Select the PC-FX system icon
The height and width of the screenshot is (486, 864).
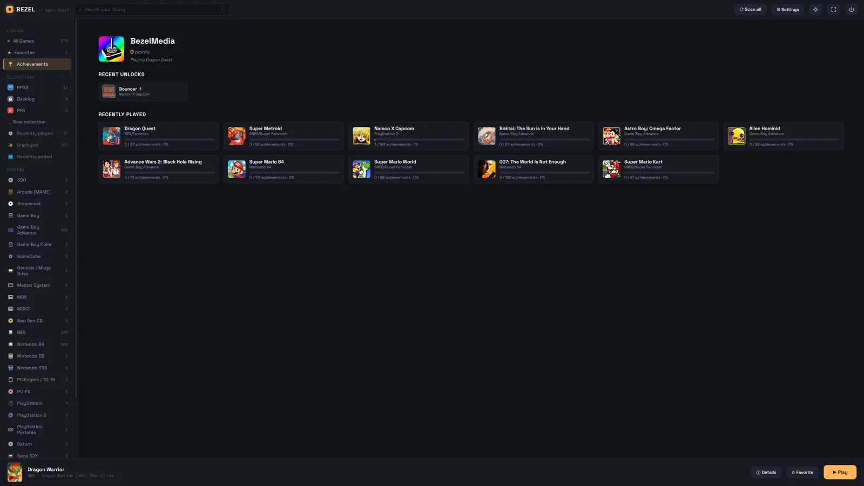click(x=10, y=391)
